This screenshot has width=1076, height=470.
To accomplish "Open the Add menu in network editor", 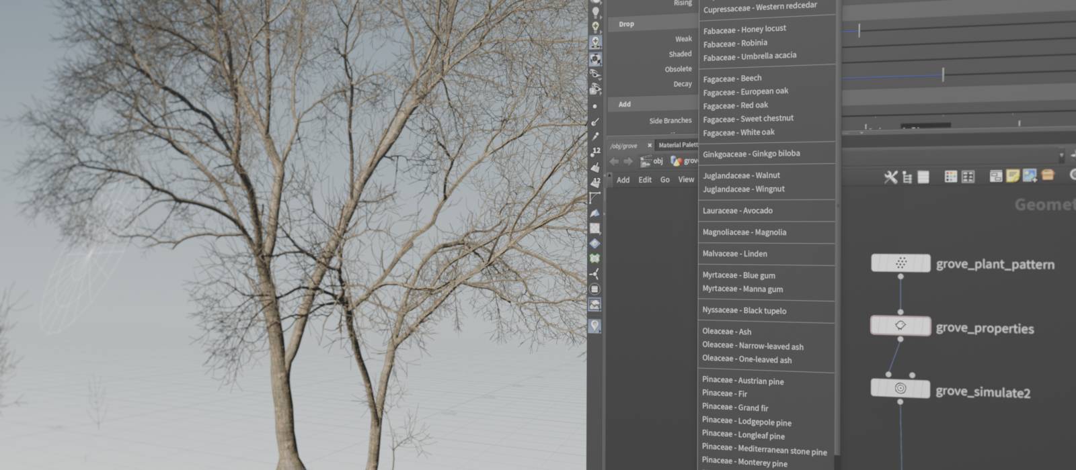I will point(623,180).
